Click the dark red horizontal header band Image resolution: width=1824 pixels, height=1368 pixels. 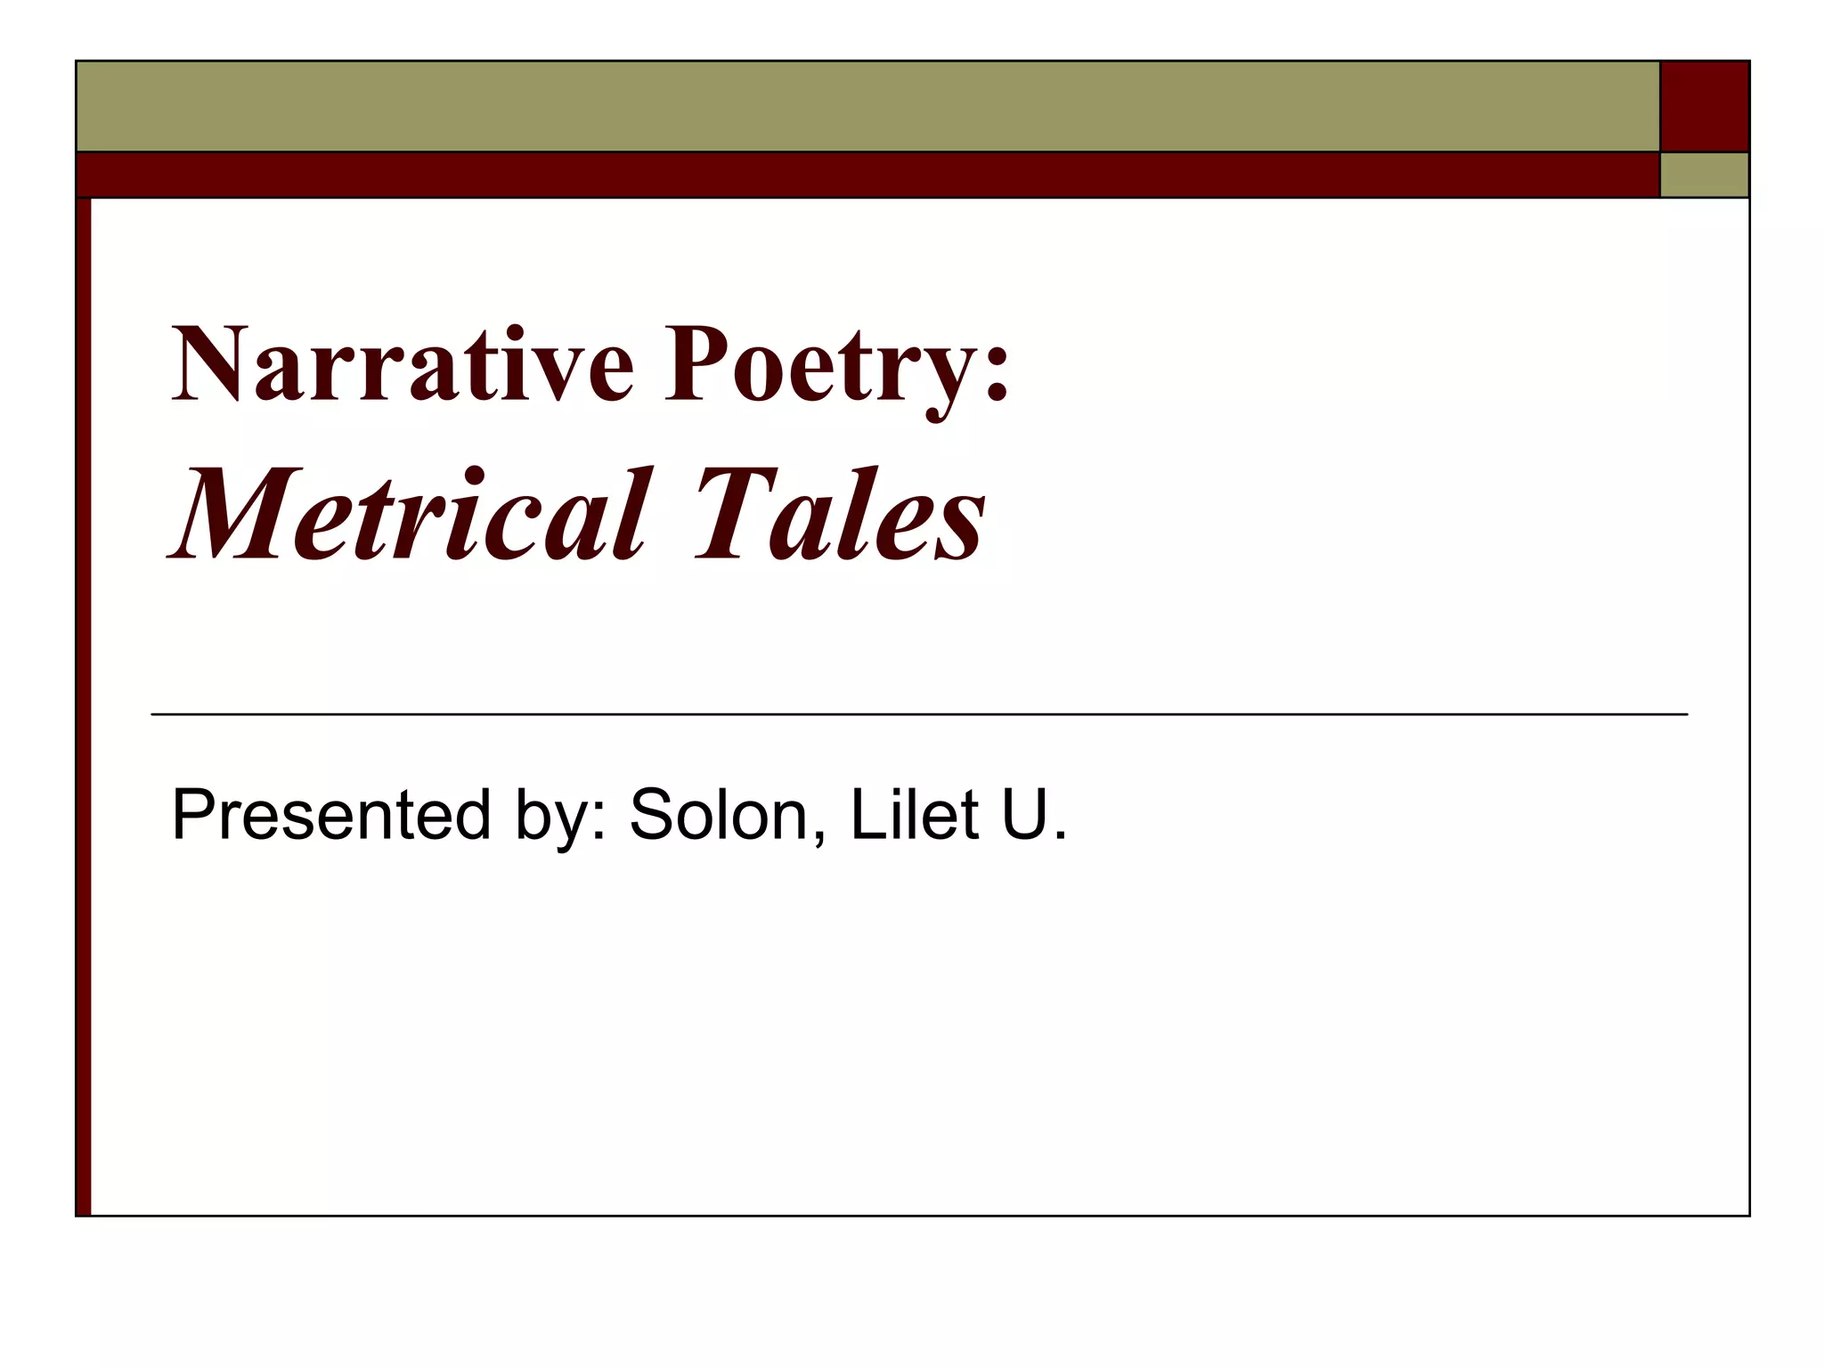tap(867, 175)
